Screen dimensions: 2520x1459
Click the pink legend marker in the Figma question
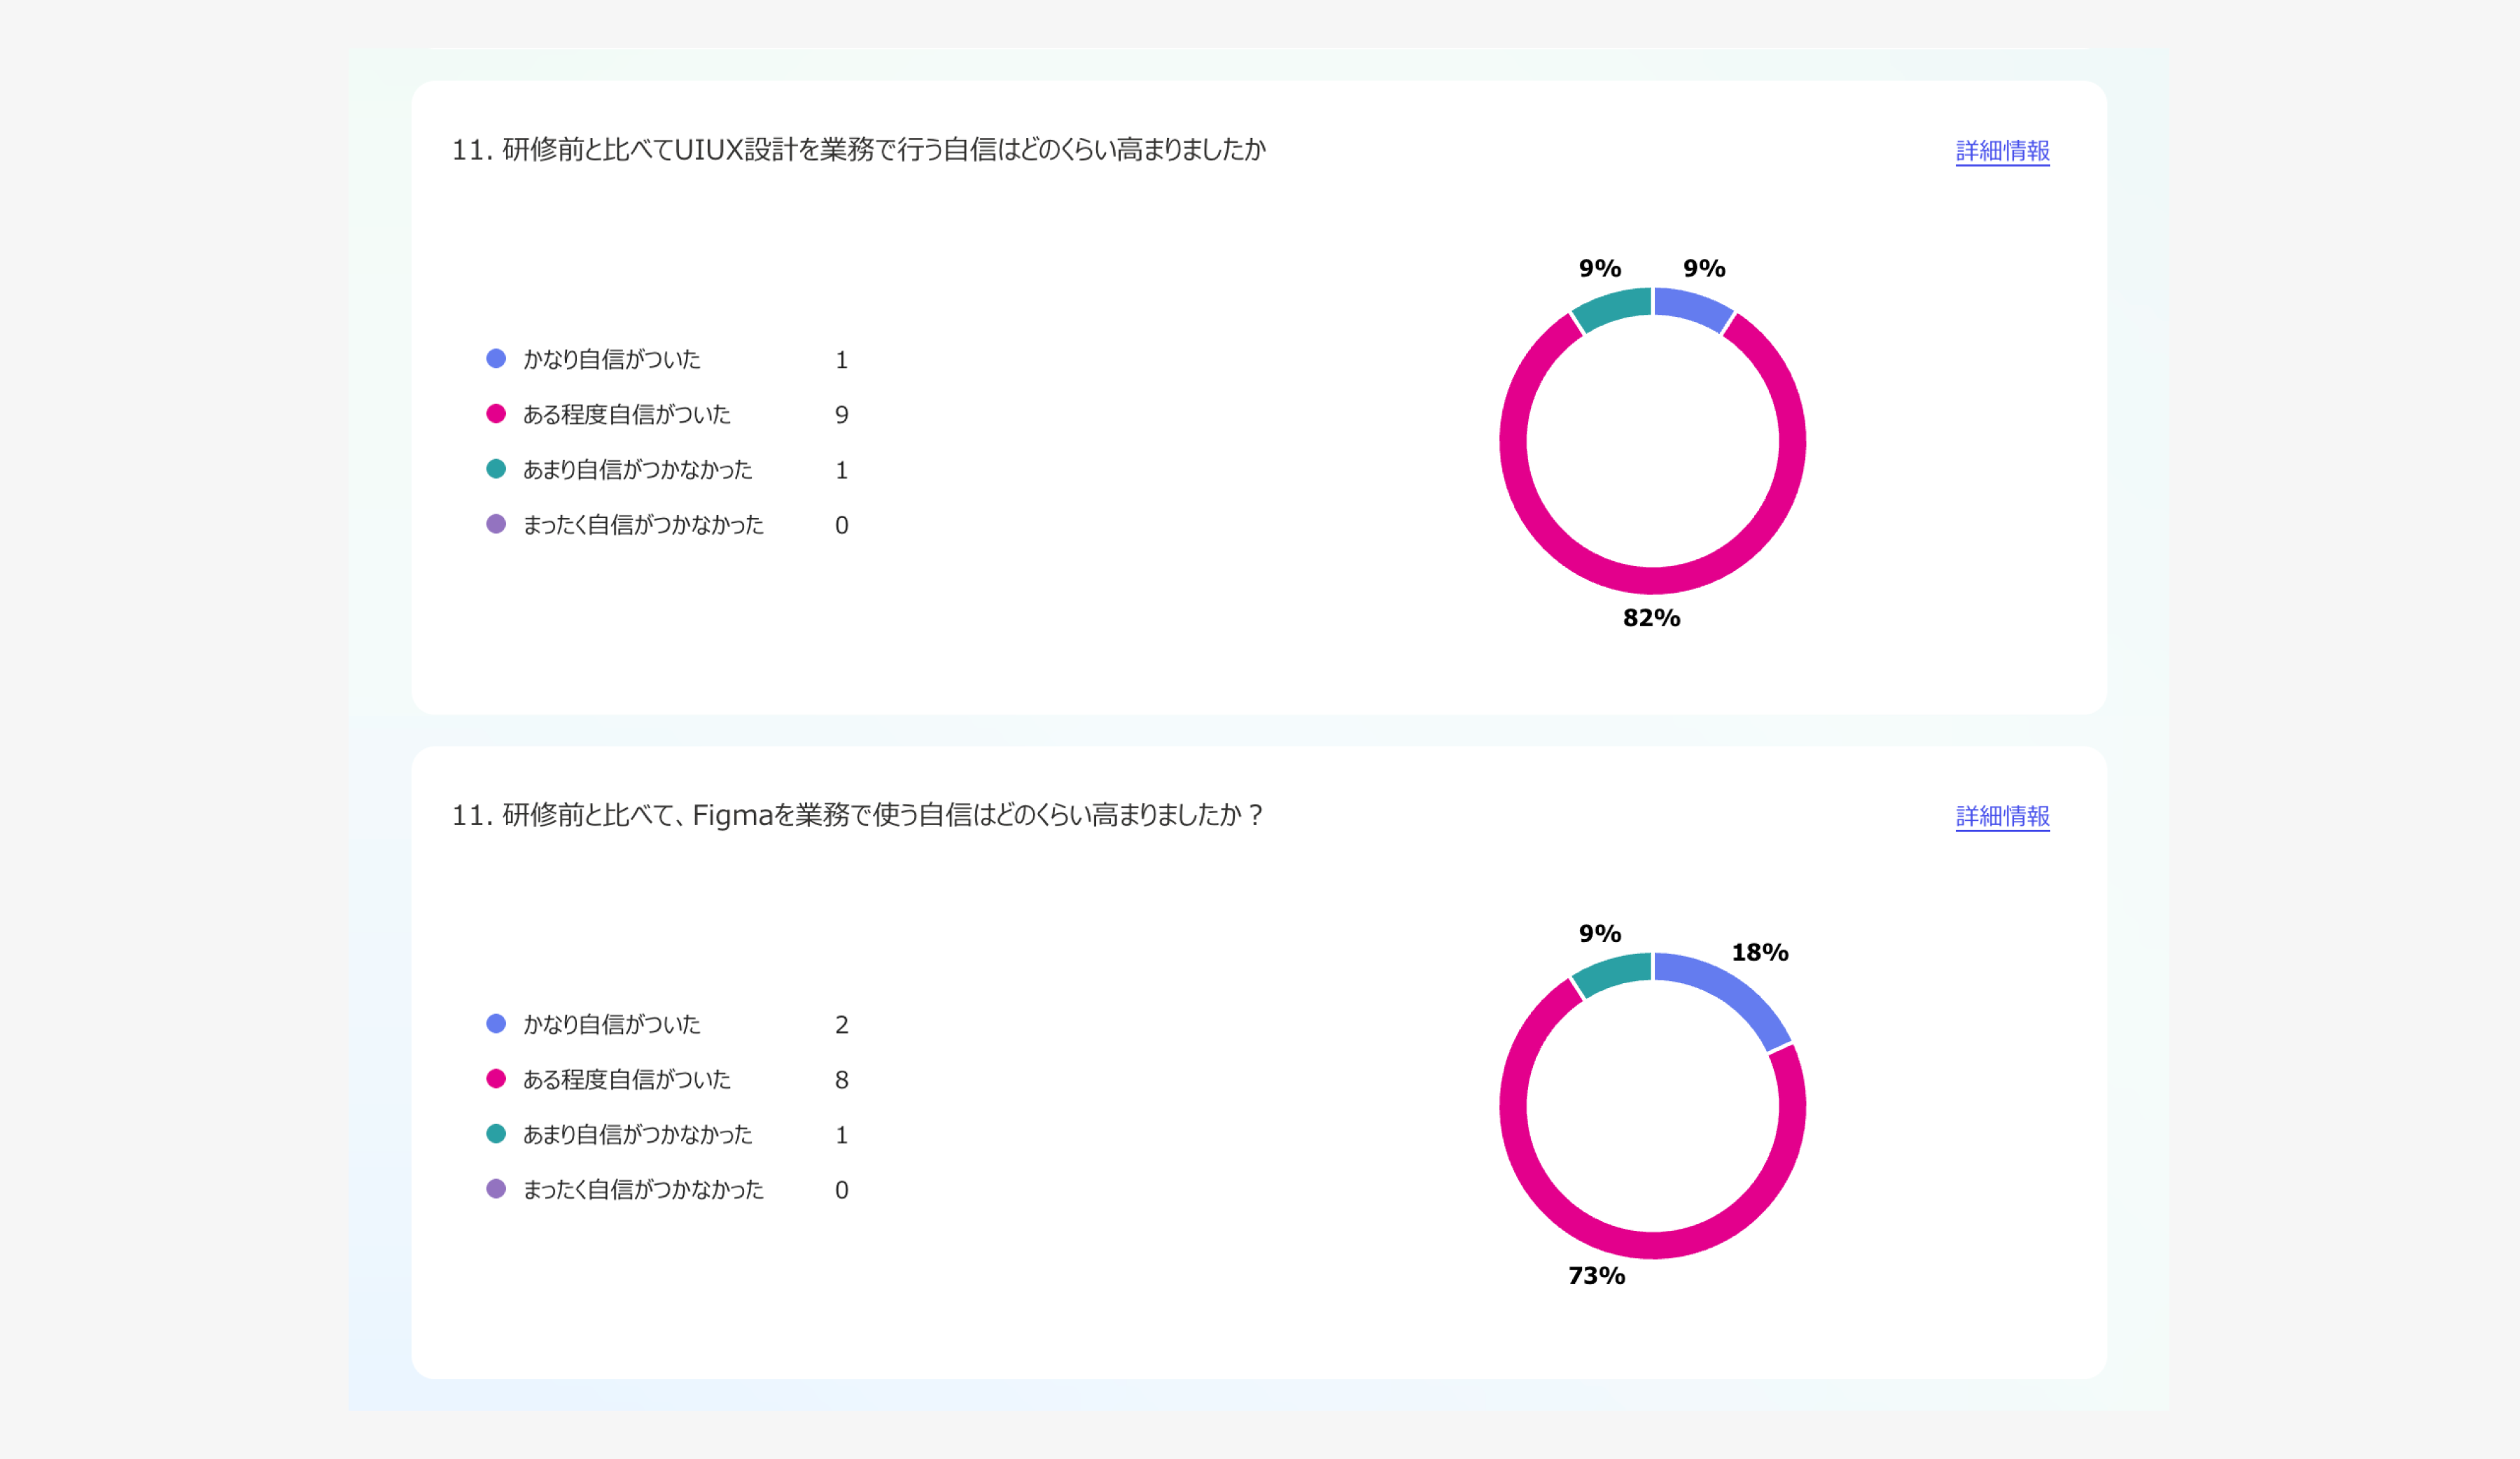pyautogui.click(x=497, y=1079)
